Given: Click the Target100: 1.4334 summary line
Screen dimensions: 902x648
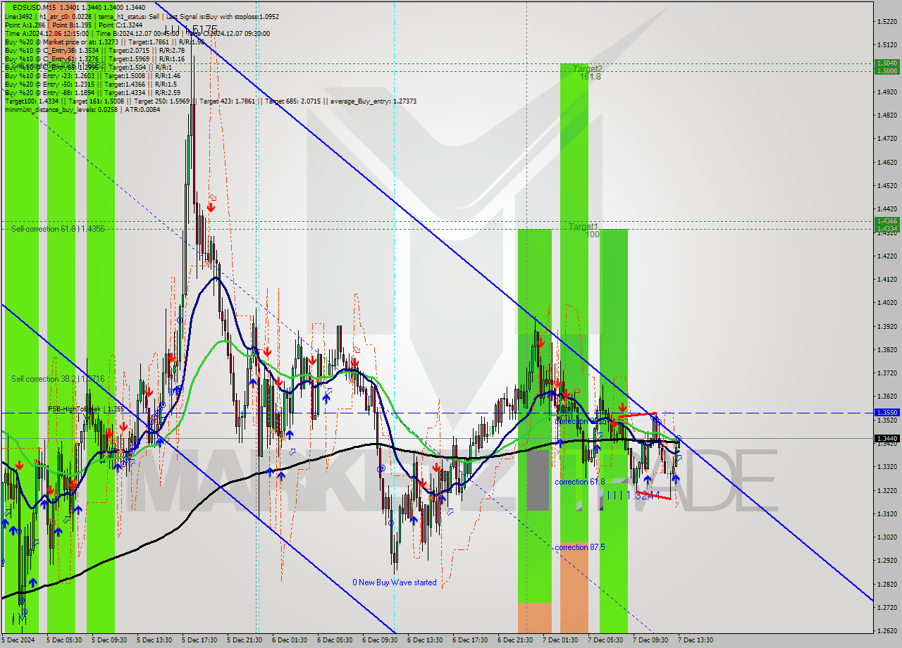Looking at the screenshot, I should click(211, 101).
